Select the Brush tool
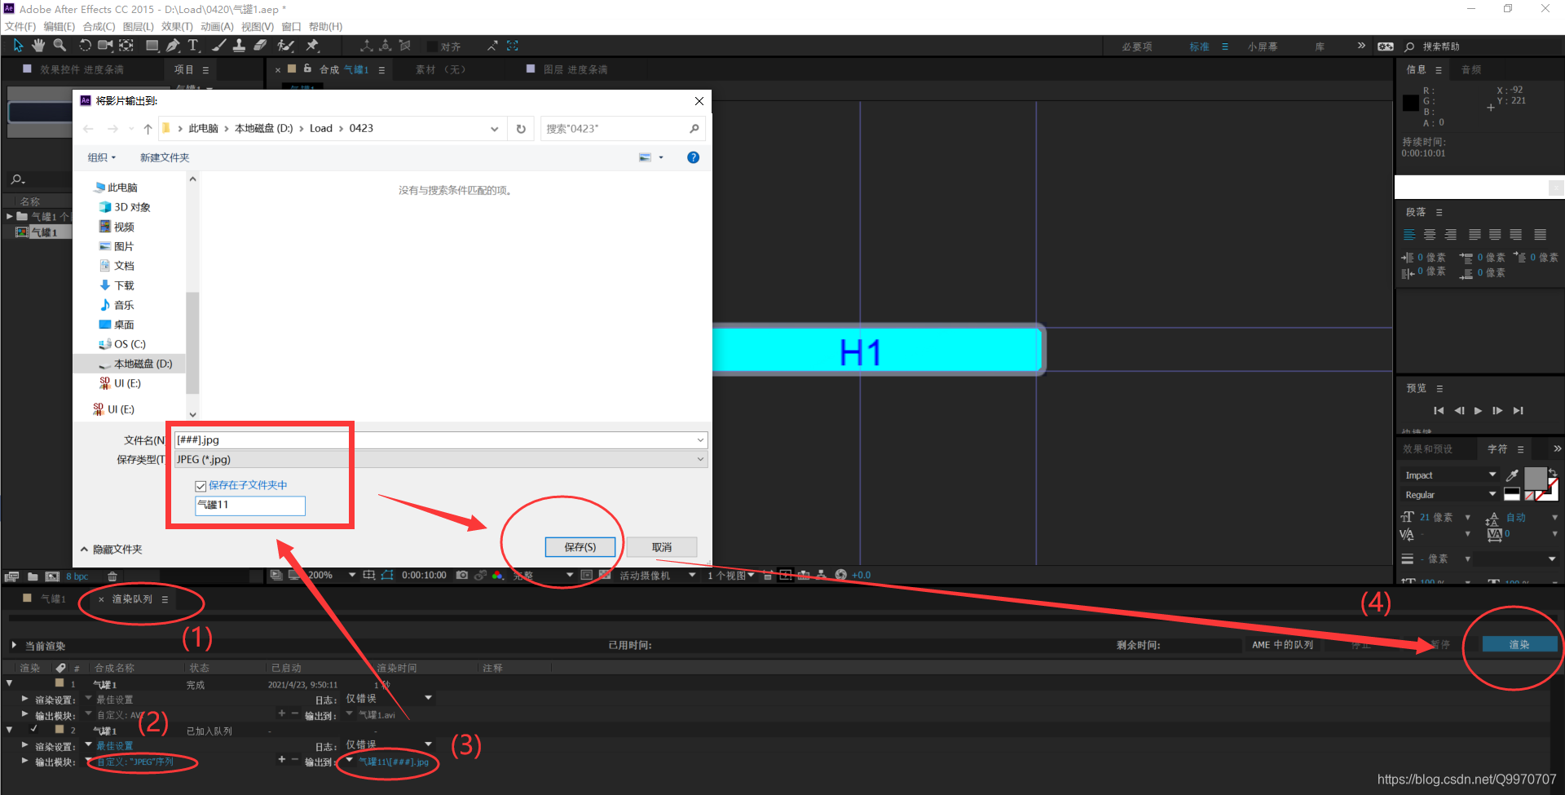Image resolution: width=1565 pixels, height=795 pixels. (x=218, y=46)
